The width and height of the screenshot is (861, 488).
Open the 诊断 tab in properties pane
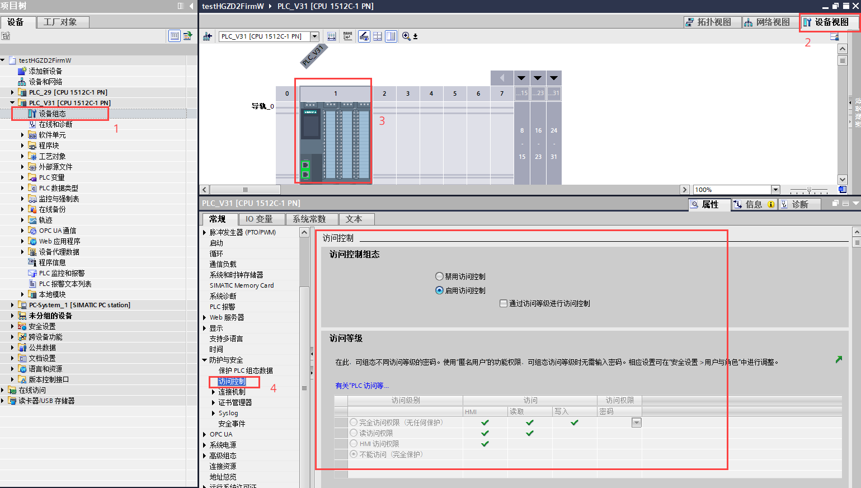point(799,204)
